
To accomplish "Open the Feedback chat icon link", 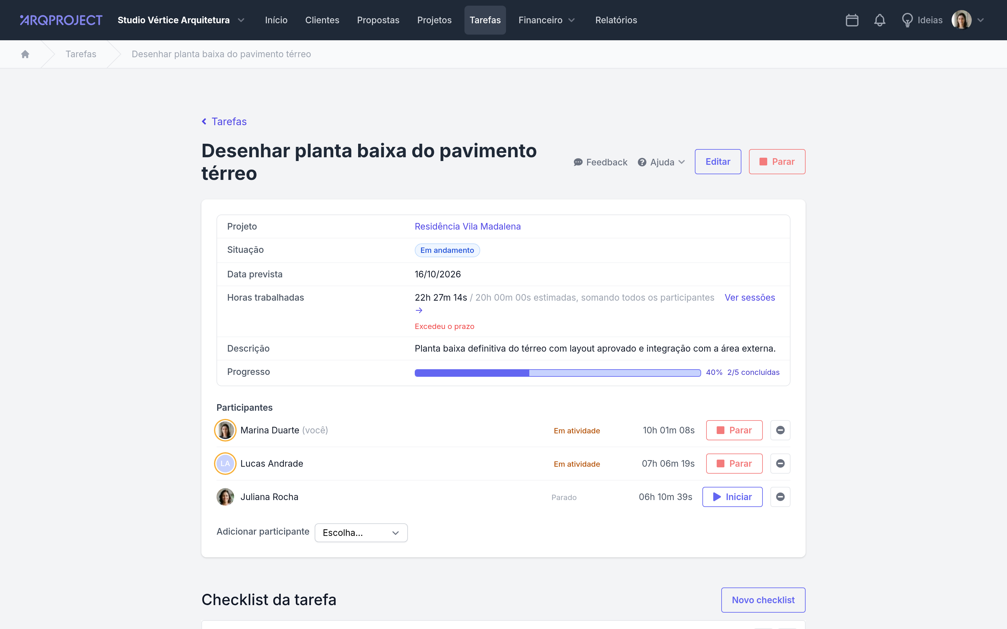I will [600, 162].
